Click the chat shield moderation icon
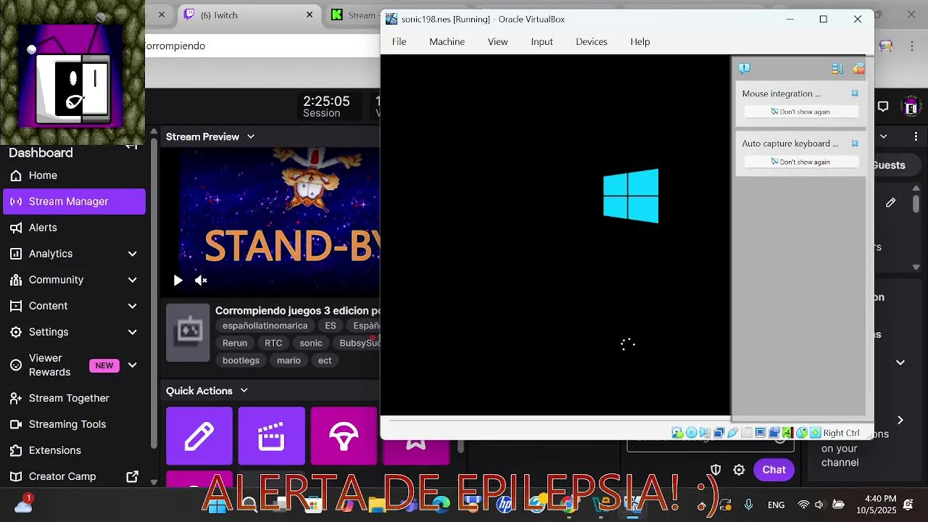 tap(716, 470)
